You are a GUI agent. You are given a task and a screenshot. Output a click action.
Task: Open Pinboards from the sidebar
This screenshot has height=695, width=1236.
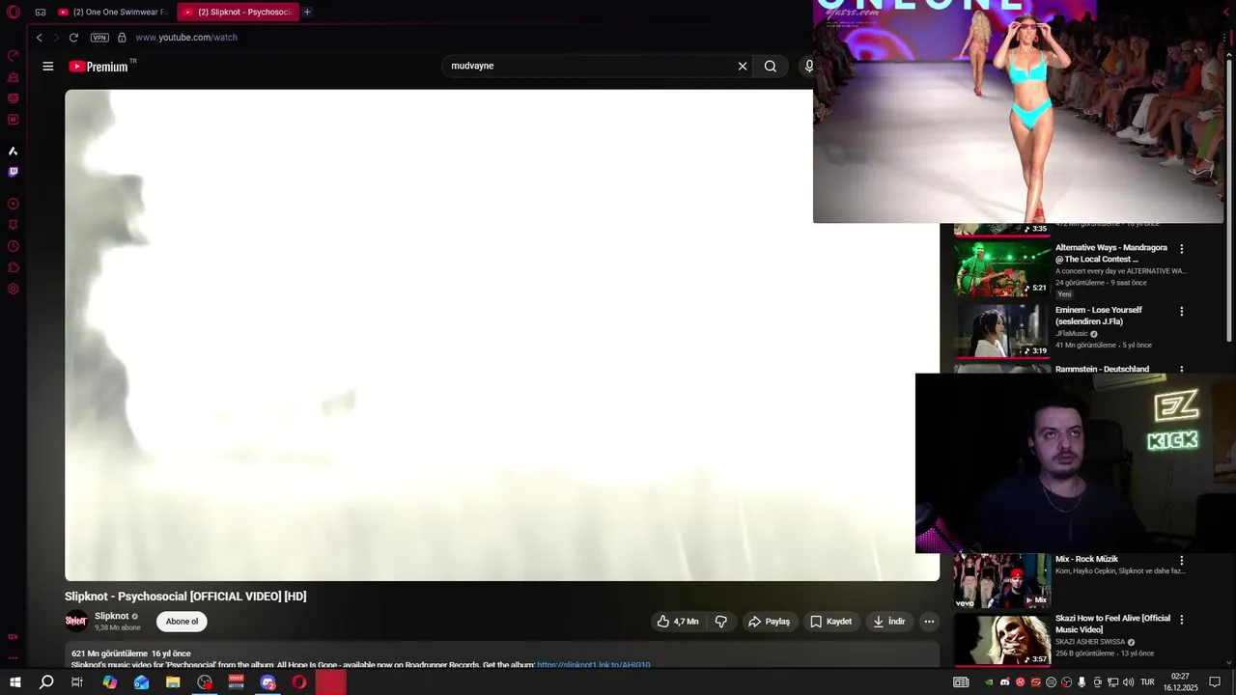click(x=14, y=225)
